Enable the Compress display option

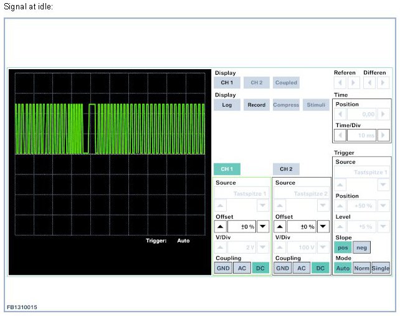click(286, 105)
